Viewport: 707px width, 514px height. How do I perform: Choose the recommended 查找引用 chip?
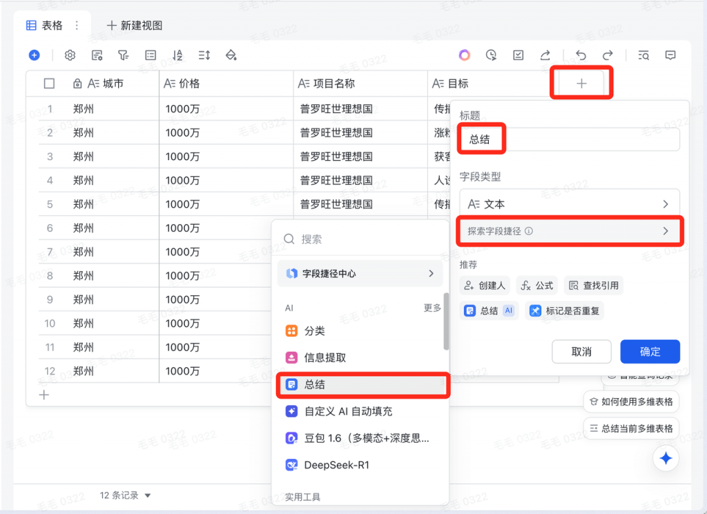point(593,286)
